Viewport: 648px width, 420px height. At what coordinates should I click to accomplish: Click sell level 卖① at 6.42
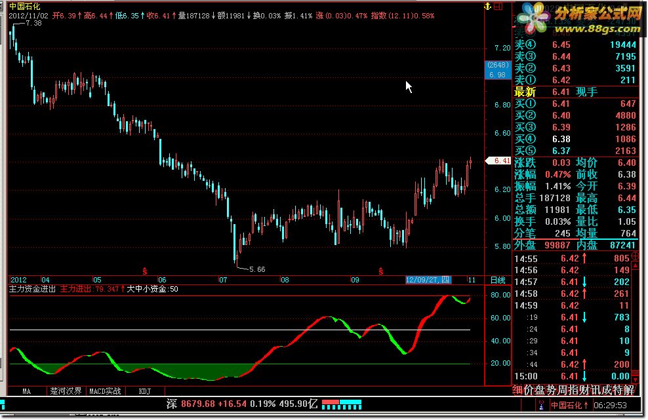(575, 80)
